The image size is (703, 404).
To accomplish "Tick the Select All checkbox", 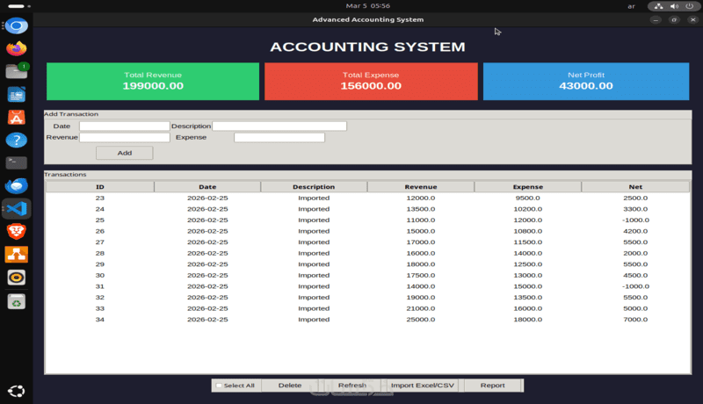I will click(219, 386).
